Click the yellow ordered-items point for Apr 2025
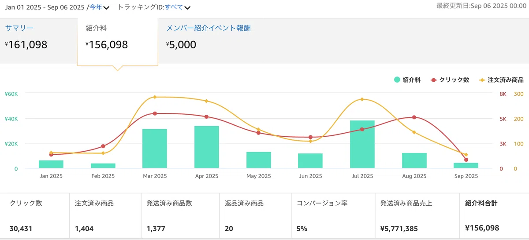Image resolution: width=529 pixels, height=240 pixels. (207, 101)
